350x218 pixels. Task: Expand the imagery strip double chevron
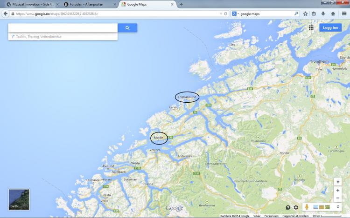[338, 207]
